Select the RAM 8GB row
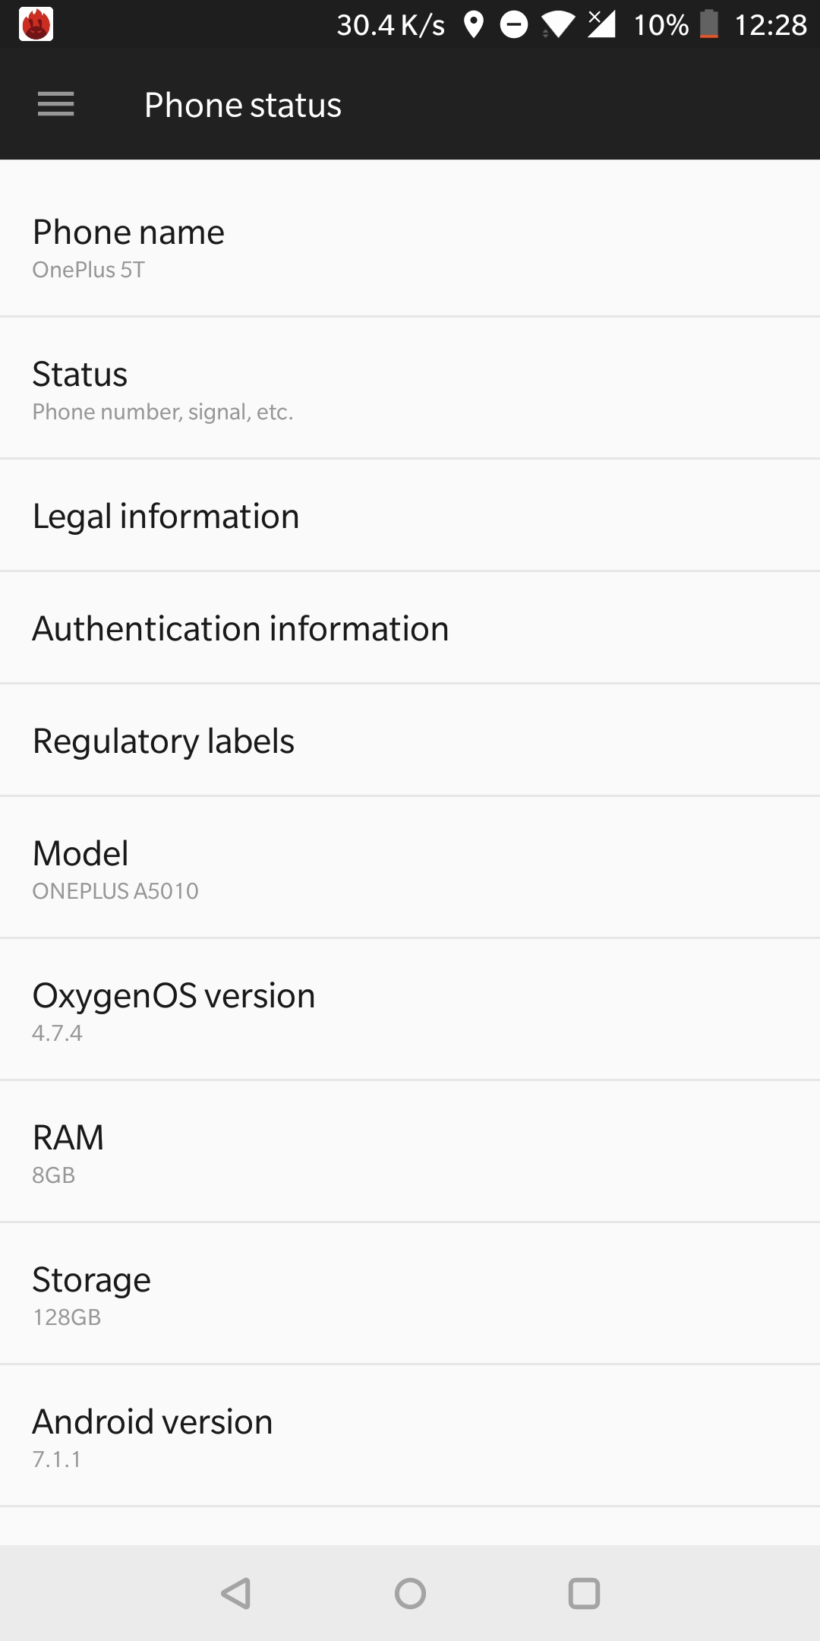The height and width of the screenshot is (1641, 820). point(410,1152)
